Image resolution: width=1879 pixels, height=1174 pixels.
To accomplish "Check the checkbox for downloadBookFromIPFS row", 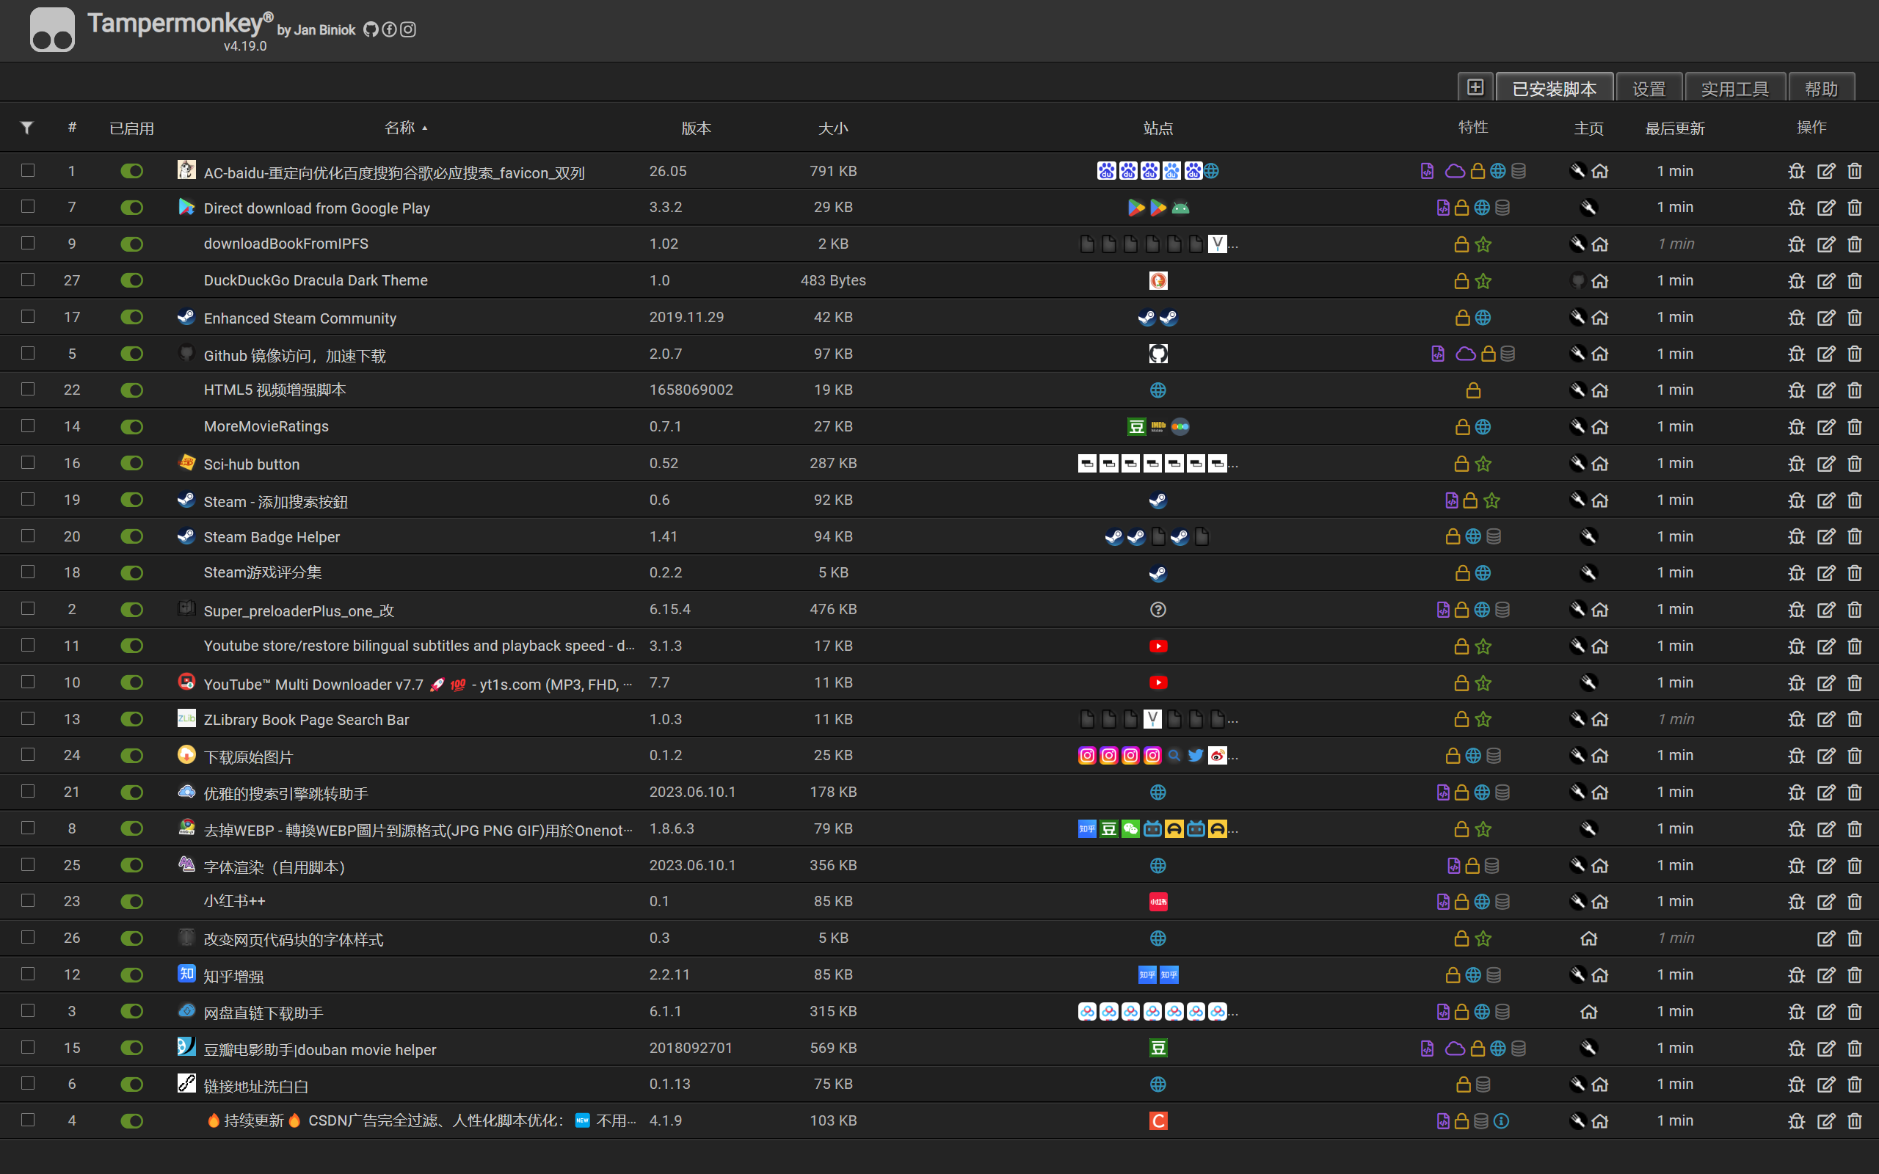I will click(28, 243).
